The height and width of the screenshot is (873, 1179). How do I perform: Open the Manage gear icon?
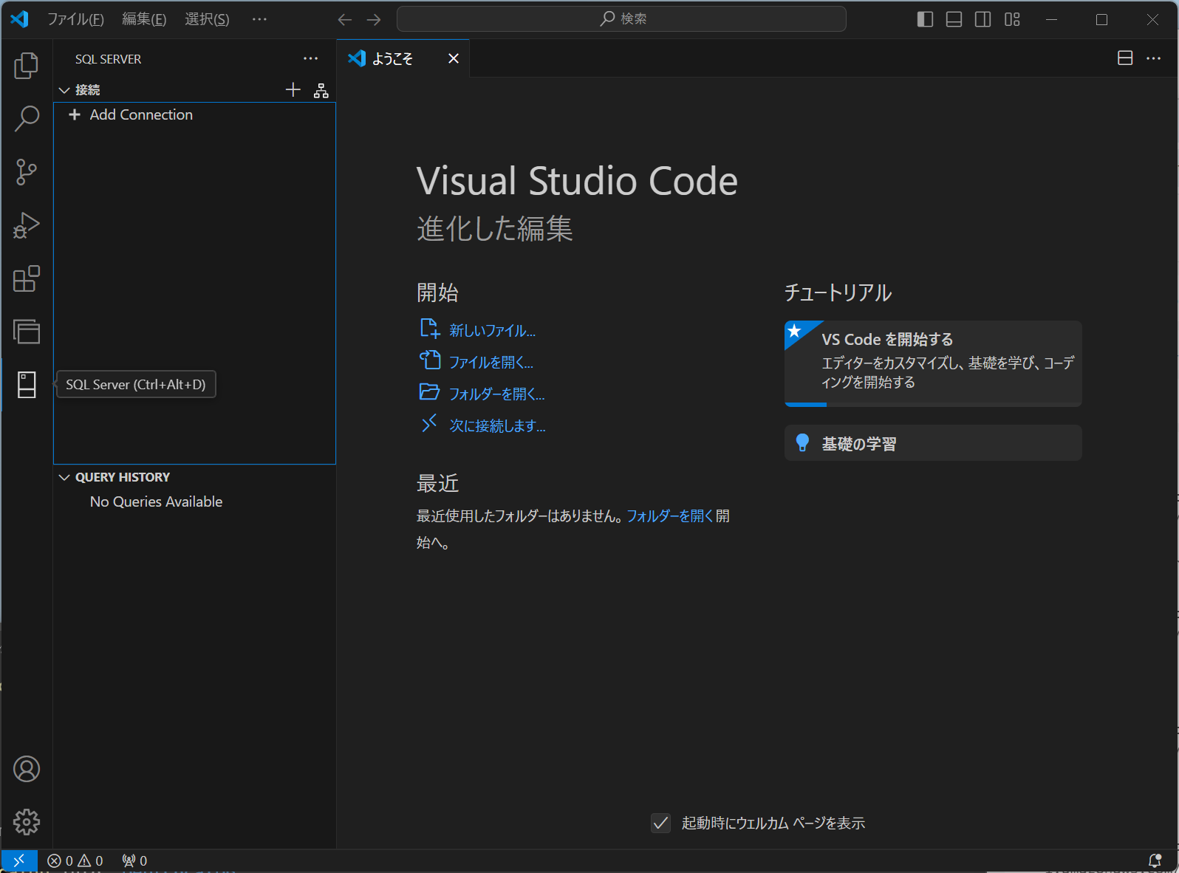[26, 821]
